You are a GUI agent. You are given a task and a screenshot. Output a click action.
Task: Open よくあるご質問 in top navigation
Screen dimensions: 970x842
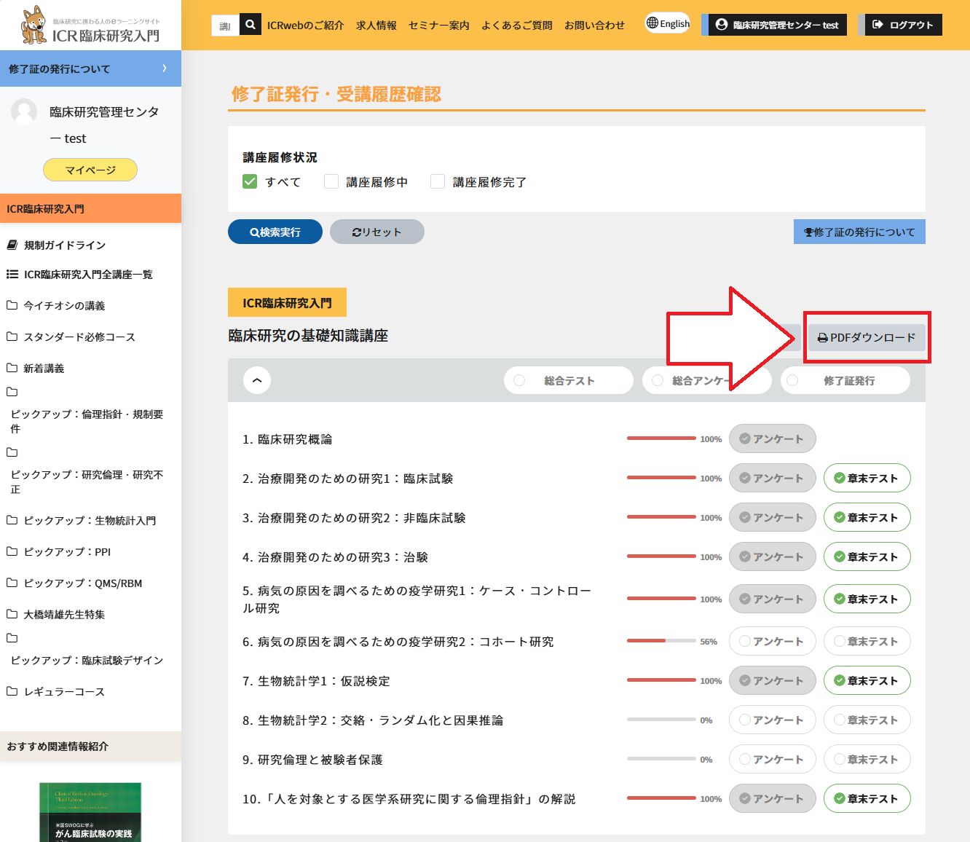(516, 25)
